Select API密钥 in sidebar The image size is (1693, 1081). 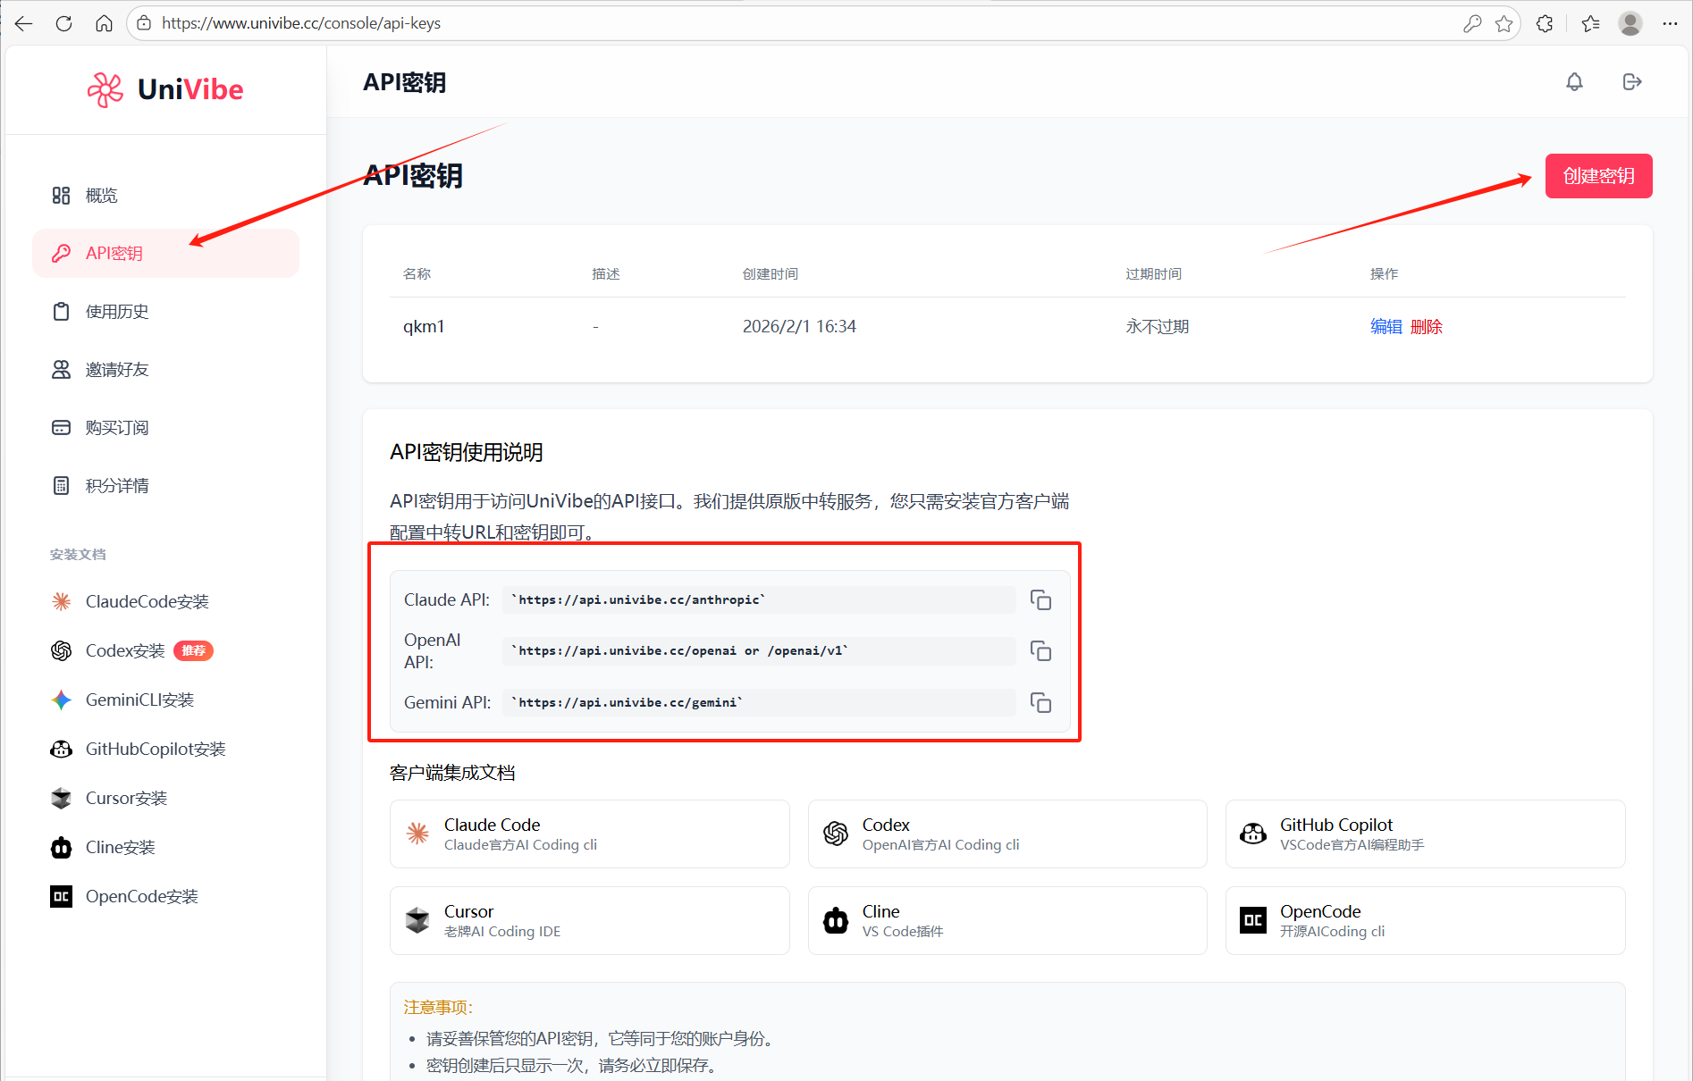tap(165, 254)
